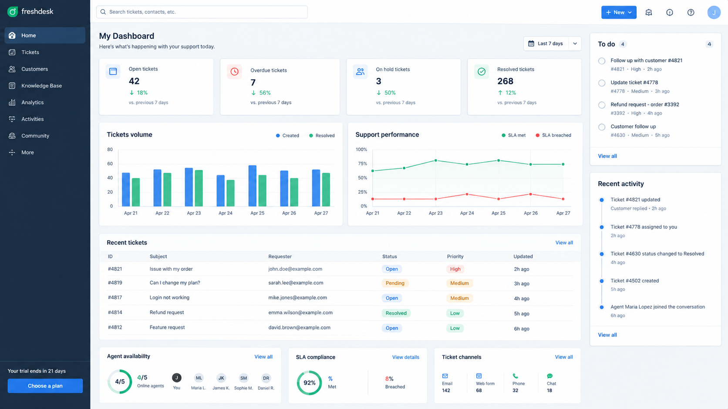Click the calendar icon in date filter
Viewport: 728px width, 409px height.
(x=531, y=43)
